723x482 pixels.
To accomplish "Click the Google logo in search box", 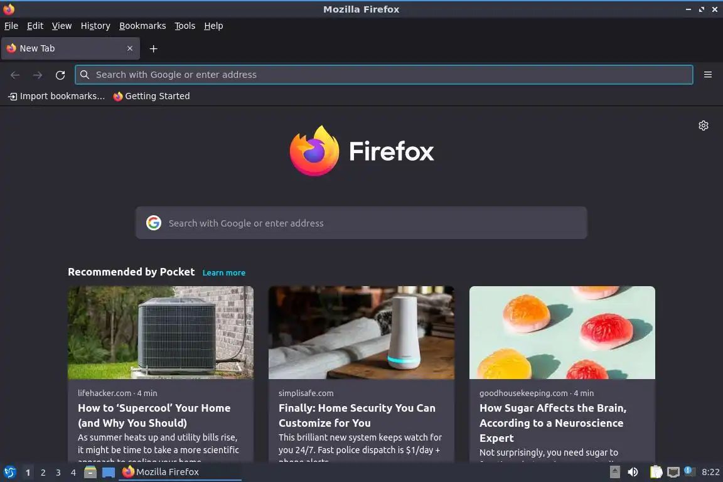I will 154,223.
